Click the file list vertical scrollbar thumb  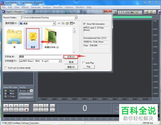(74, 31)
